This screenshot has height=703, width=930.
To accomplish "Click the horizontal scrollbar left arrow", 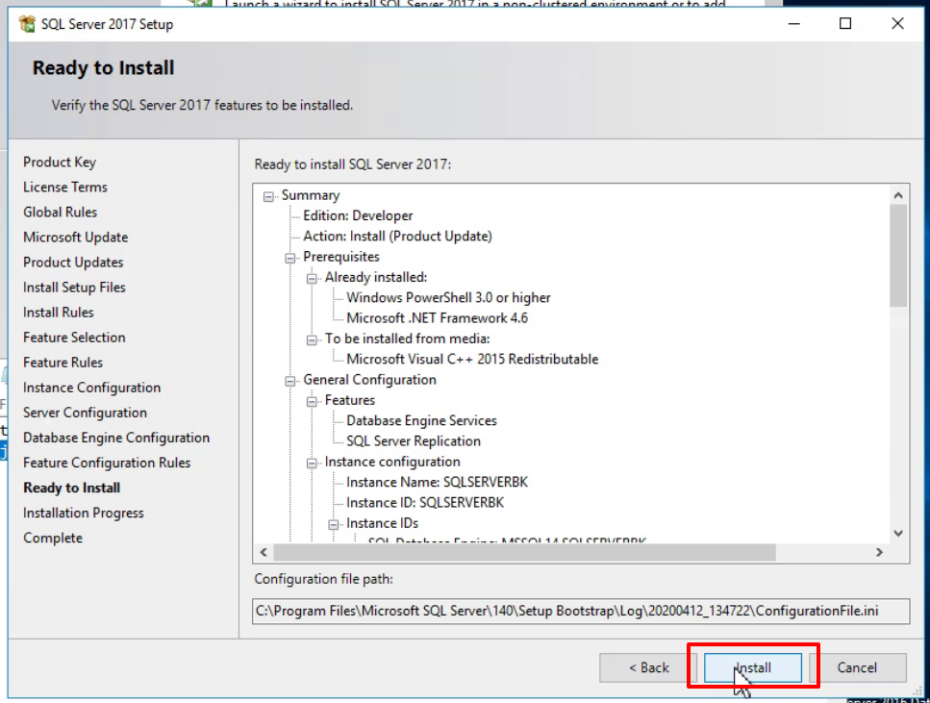I will pyautogui.click(x=264, y=552).
